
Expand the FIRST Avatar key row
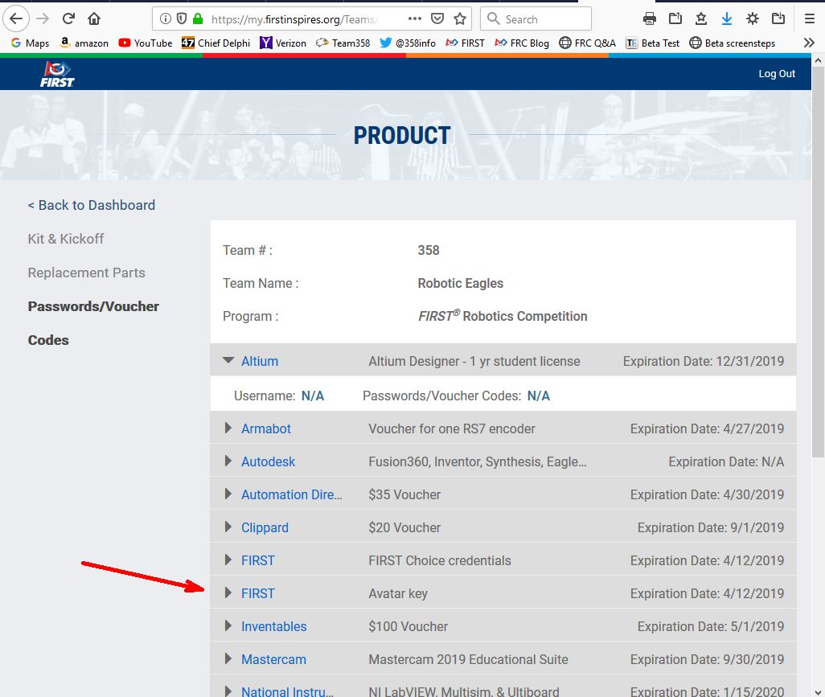[228, 592]
